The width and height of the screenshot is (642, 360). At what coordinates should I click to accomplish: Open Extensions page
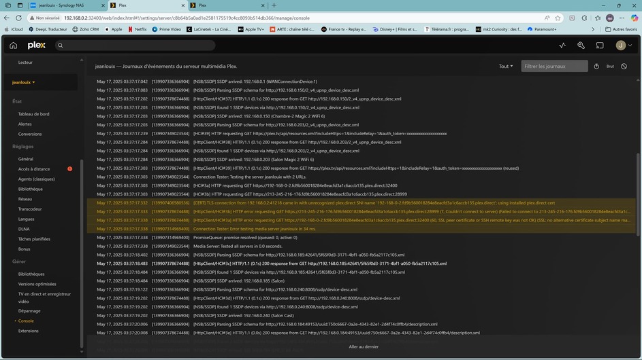coord(28,331)
